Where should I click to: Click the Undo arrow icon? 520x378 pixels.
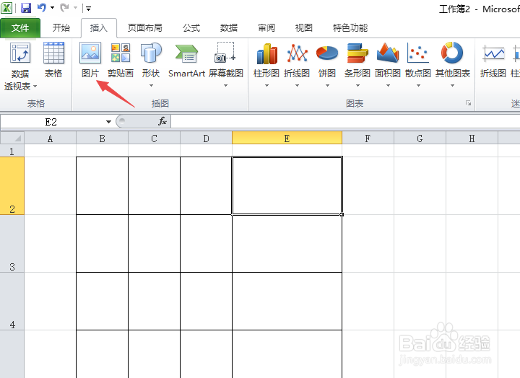click(x=42, y=8)
